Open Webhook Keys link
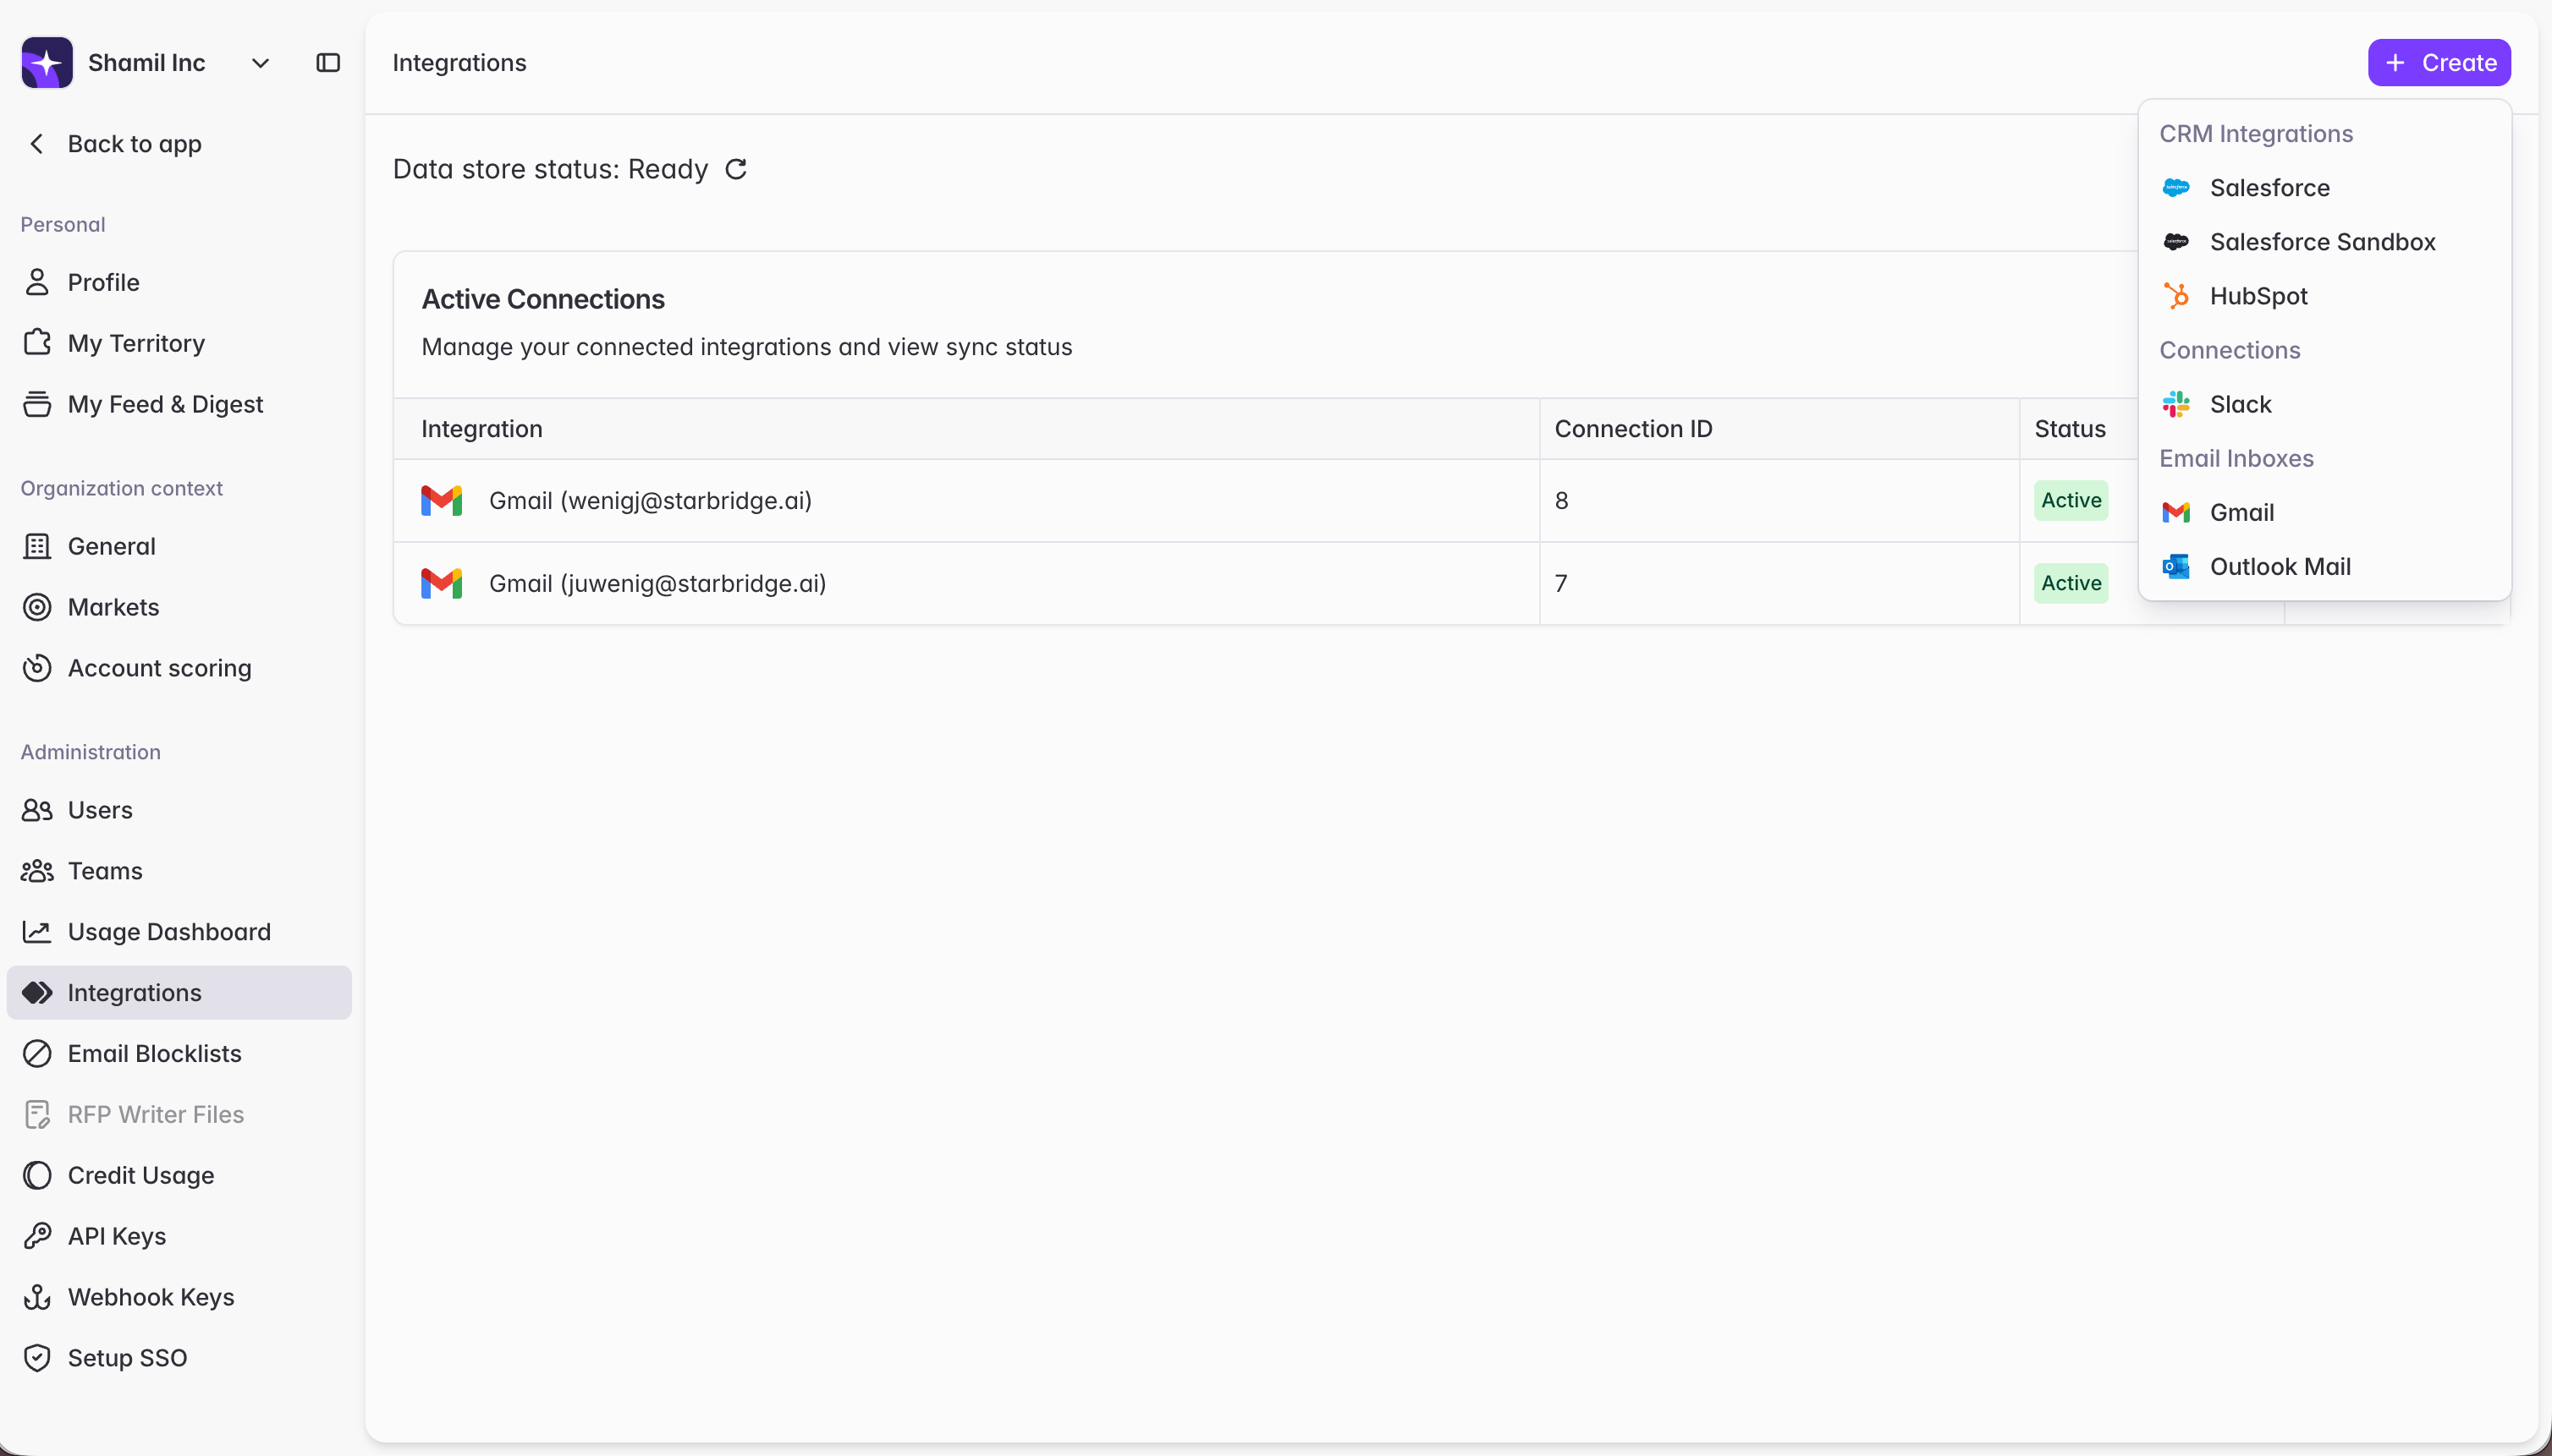 [151, 1298]
